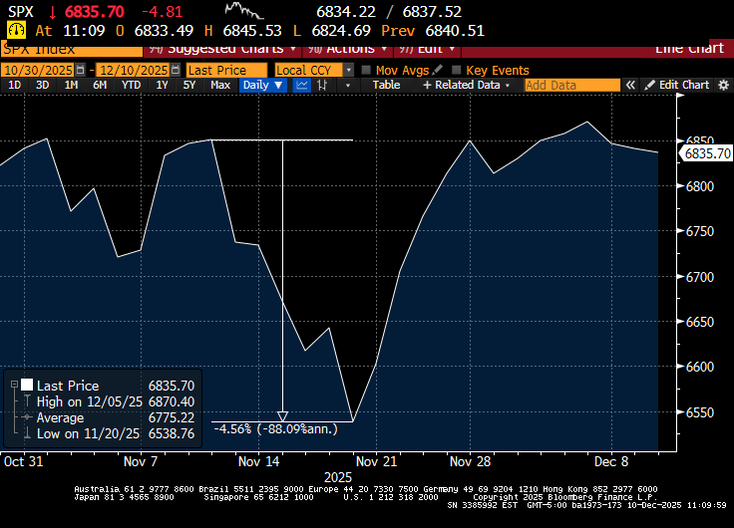Image resolution: width=734 pixels, height=528 pixels.
Task: Open the Local CCY currency dropdown
Action: pyautogui.click(x=348, y=70)
